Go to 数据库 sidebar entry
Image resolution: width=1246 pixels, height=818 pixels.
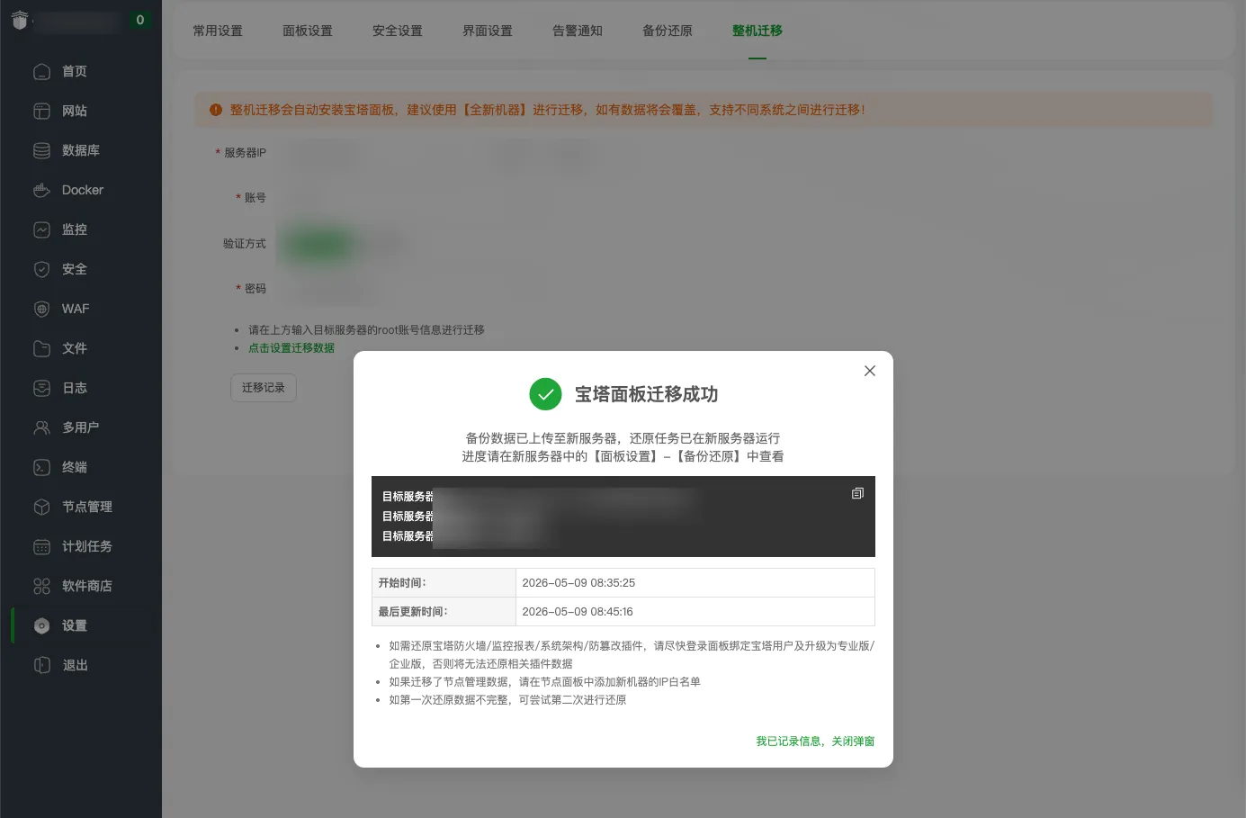click(x=81, y=150)
